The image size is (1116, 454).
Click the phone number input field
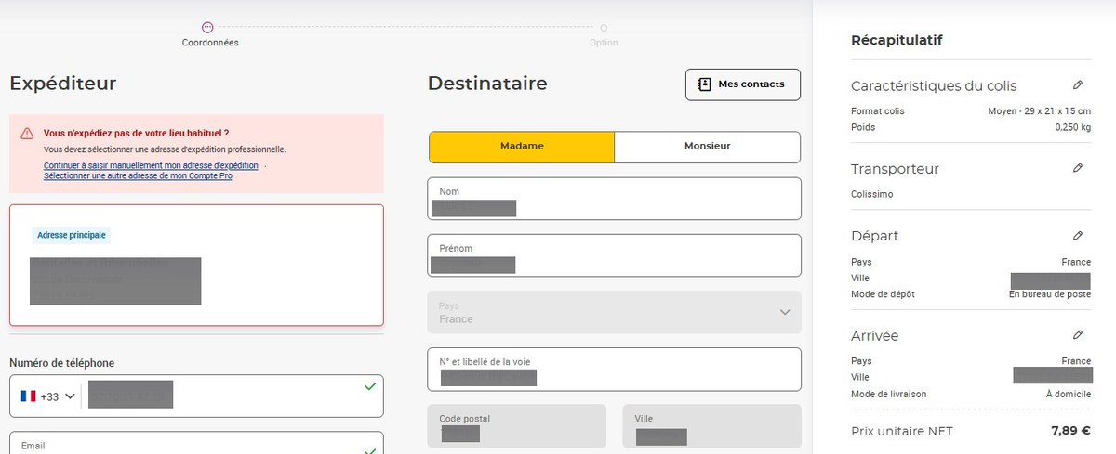point(232,396)
